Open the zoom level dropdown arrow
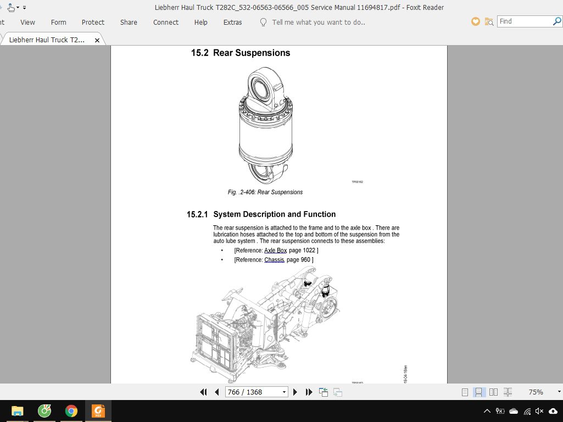This screenshot has width=563, height=422. pyautogui.click(x=559, y=392)
